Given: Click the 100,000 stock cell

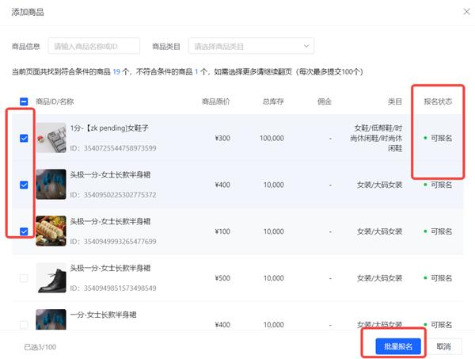Looking at the screenshot, I should tap(272, 138).
